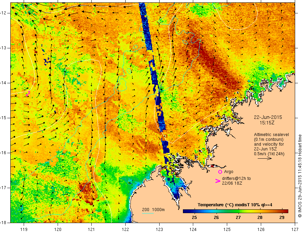The width and height of the screenshot is (302, 233).
Task: Click the latitude label -15
Action: pyautogui.click(x=4, y=118)
